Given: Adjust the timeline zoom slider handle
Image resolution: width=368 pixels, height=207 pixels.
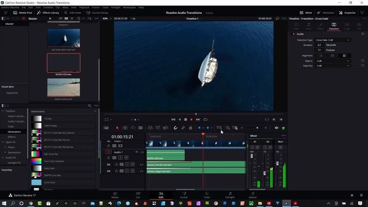Looking at the screenshot, I should tap(257, 128).
